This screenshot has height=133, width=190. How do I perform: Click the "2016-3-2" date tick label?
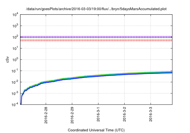point(124,114)
